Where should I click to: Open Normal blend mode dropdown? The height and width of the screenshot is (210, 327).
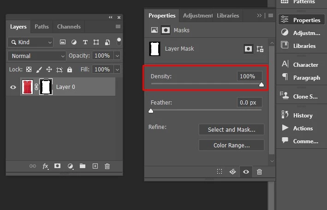click(x=37, y=56)
